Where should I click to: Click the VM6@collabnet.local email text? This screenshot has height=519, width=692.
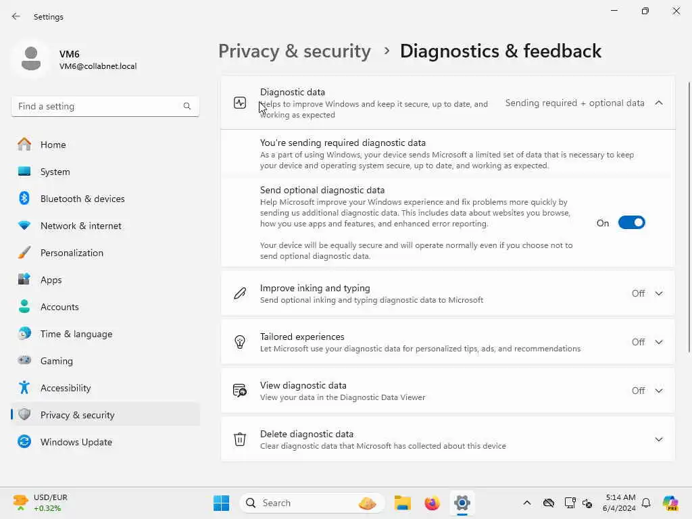(x=98, y=66)
